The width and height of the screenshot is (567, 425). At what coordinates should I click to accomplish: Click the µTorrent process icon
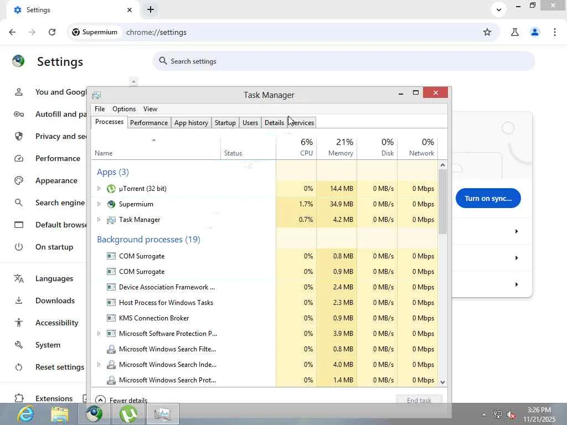click(x=111, y=189)
